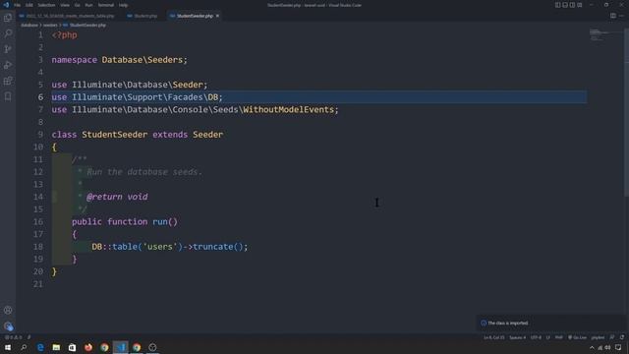Change encoding via UTF-8 status item
629x354 pixels.
(x=536, y=337)
